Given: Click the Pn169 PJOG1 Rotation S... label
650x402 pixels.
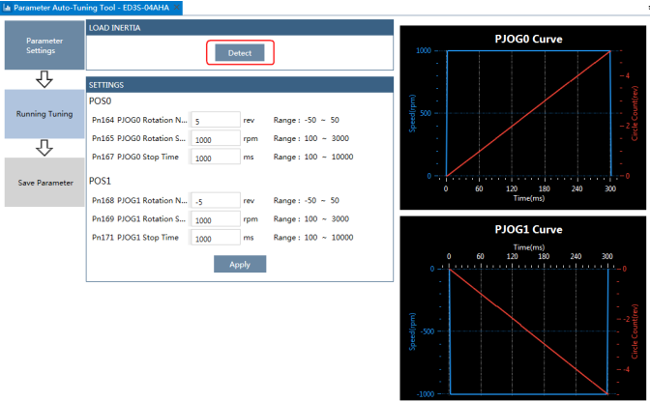Looking at the screenshot, I should tap(138, 219).
